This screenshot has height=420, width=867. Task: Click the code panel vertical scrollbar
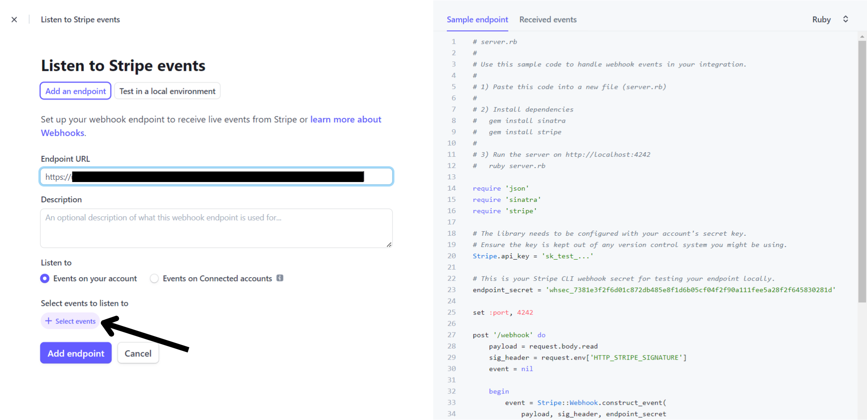tap(862, 172)
